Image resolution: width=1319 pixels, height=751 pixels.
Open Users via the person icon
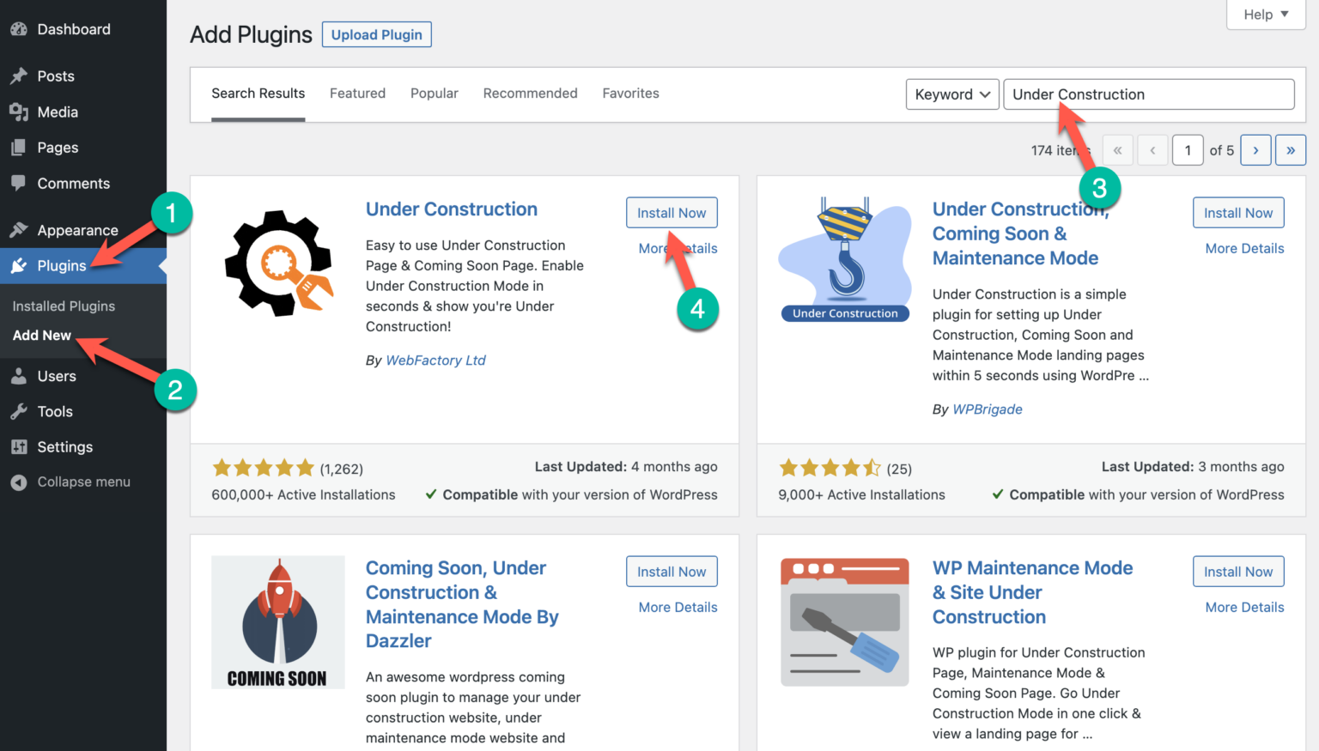click(19, 375)
